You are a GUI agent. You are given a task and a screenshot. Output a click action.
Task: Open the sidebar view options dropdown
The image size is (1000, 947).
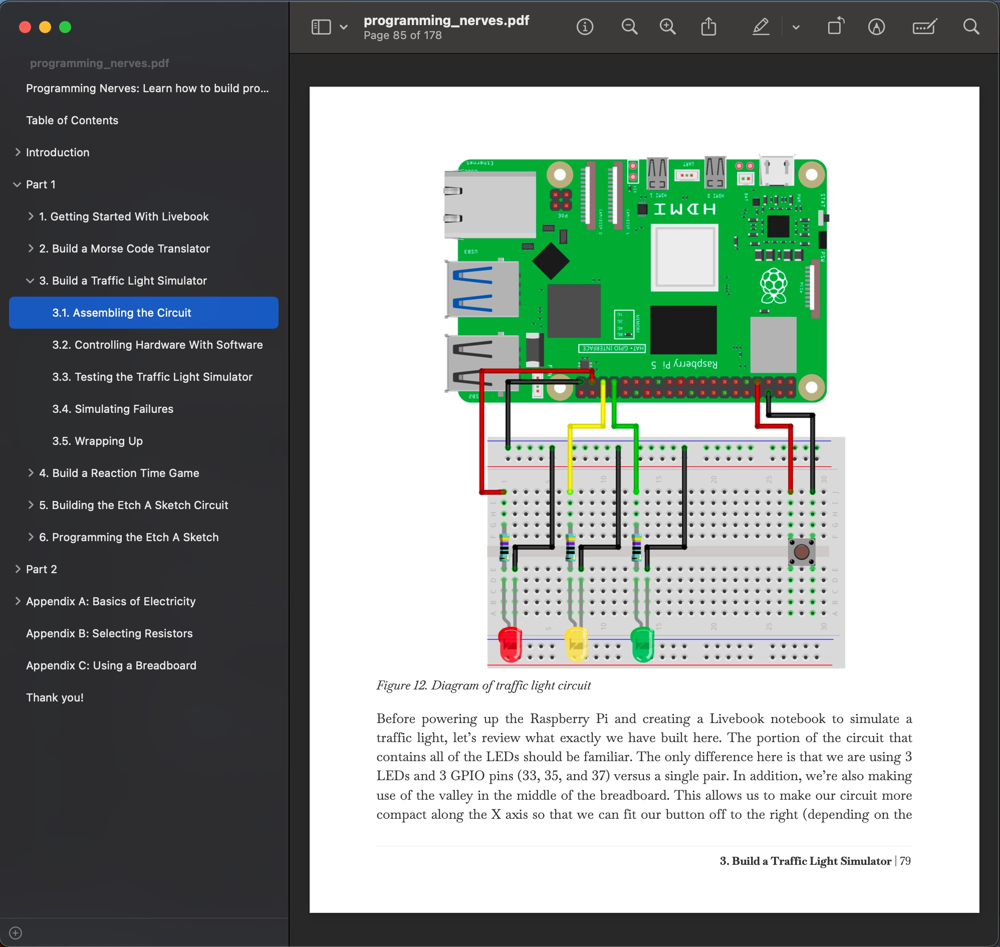pyautogui.click(x=344, y=27)
